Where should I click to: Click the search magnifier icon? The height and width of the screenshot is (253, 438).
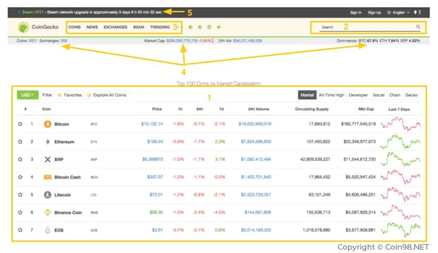click(418, 27)
